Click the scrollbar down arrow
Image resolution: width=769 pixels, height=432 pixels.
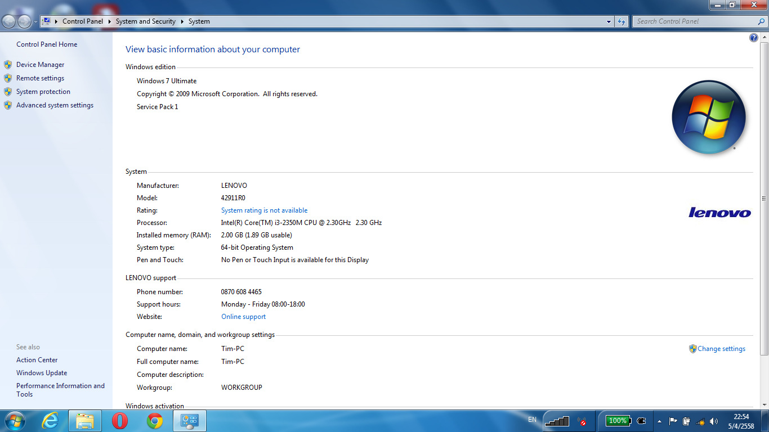point(764,404)
